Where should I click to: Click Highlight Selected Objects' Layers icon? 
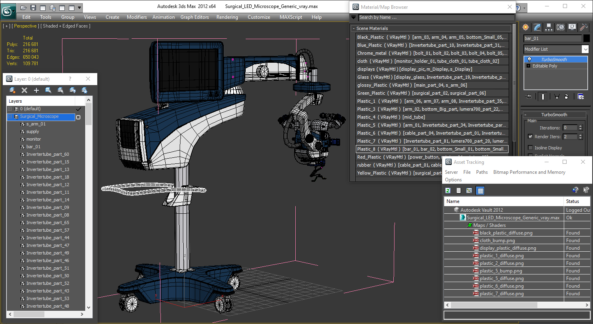60,90
